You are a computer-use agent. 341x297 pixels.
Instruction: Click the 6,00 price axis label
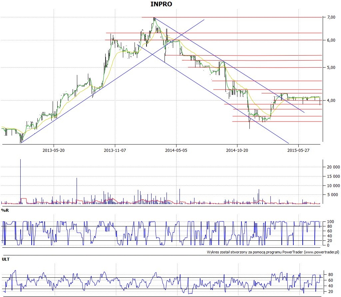[331, 40]
